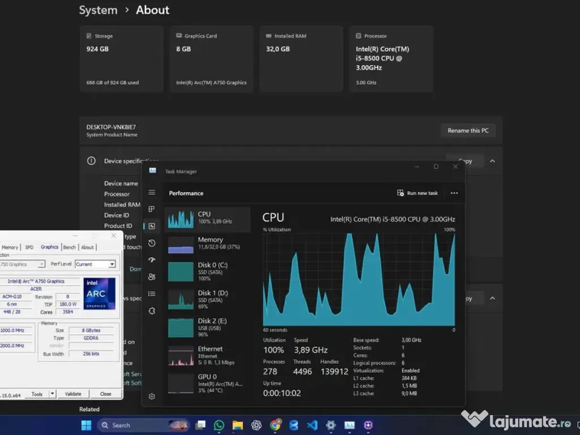Open Task Manager hamburger navigation menu

coord(152,193)
